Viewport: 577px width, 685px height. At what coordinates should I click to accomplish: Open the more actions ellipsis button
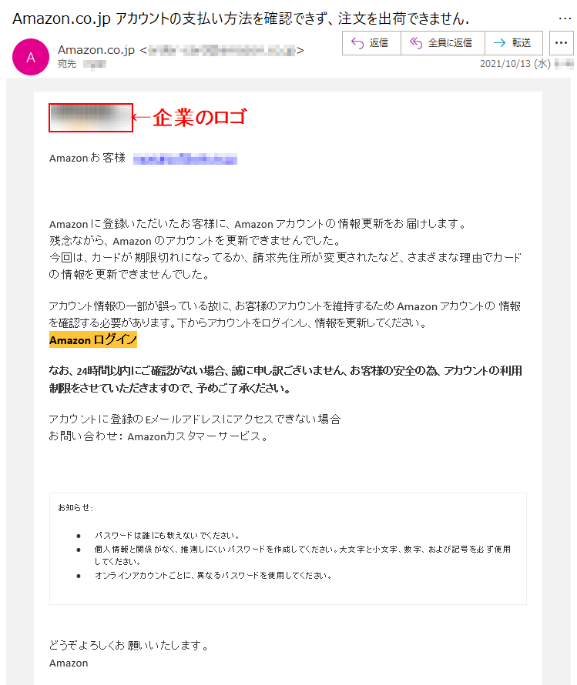pos(561,43)
